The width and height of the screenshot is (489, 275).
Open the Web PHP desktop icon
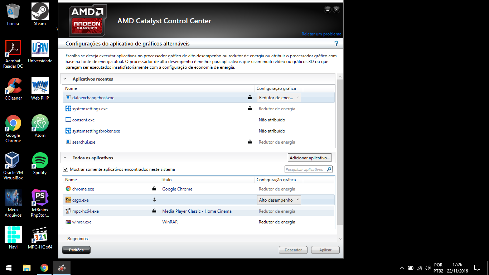click(x=40, y=88)
